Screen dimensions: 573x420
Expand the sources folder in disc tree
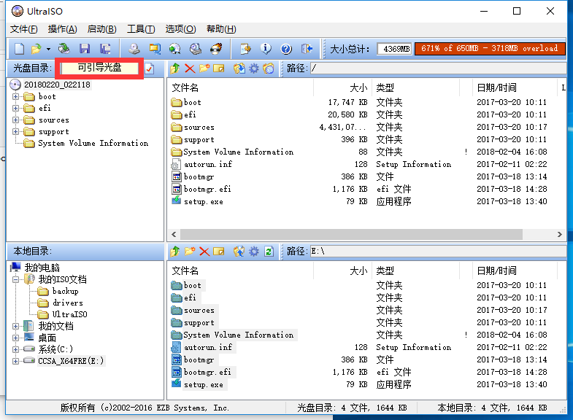point(15,120)
